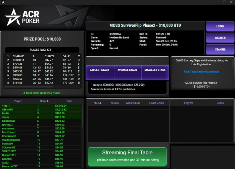The width and height of the screenshot is (235, 169).
Task: Select player Alx13 row
Action: (41, 163)
